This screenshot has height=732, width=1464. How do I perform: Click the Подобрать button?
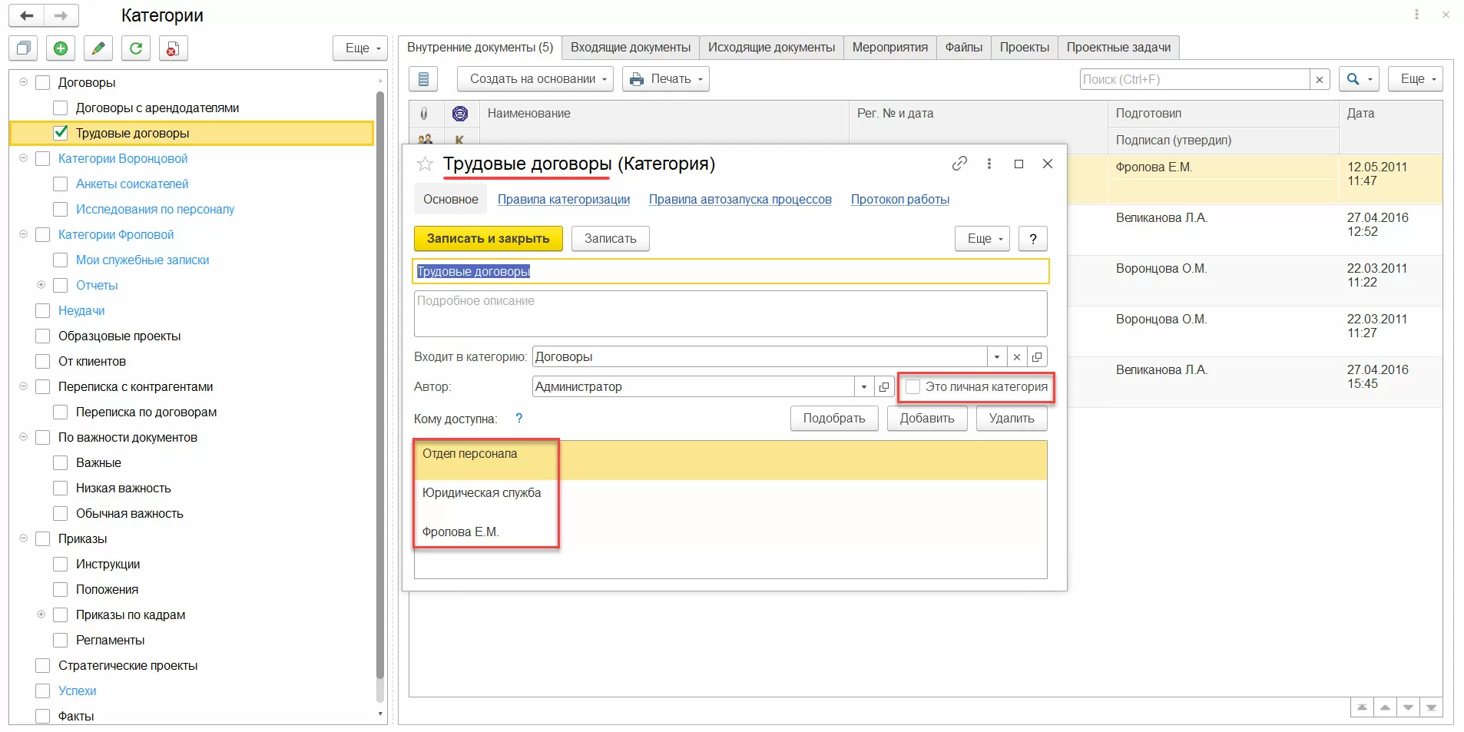pos(834,419)
